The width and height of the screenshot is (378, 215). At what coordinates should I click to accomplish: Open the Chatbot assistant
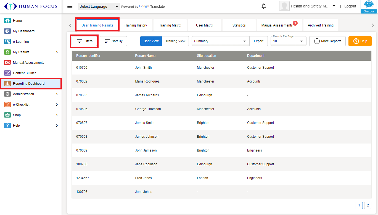pos(369,7)
